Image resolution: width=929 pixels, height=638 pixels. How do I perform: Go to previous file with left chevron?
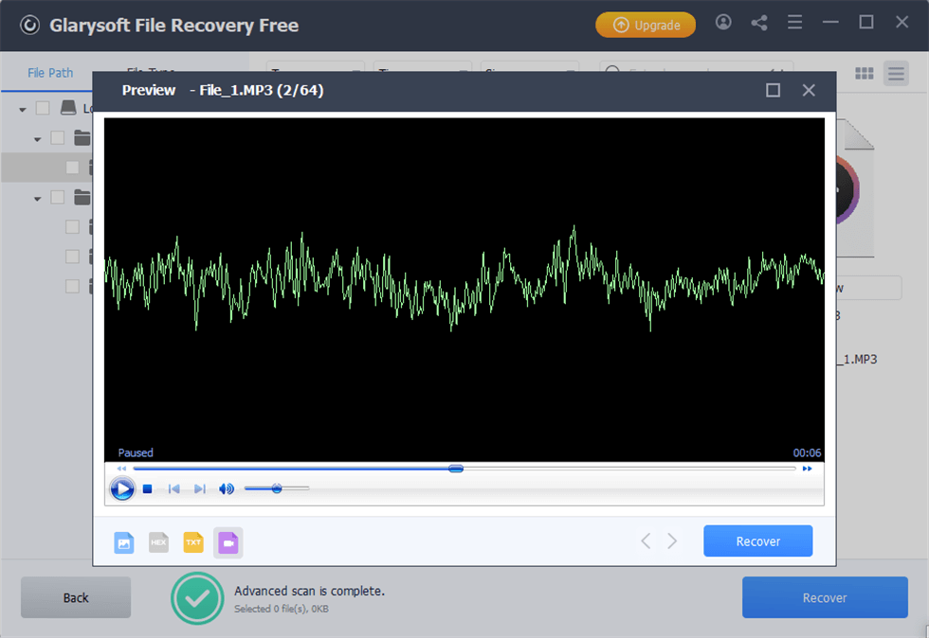click(x=646, y=541)
